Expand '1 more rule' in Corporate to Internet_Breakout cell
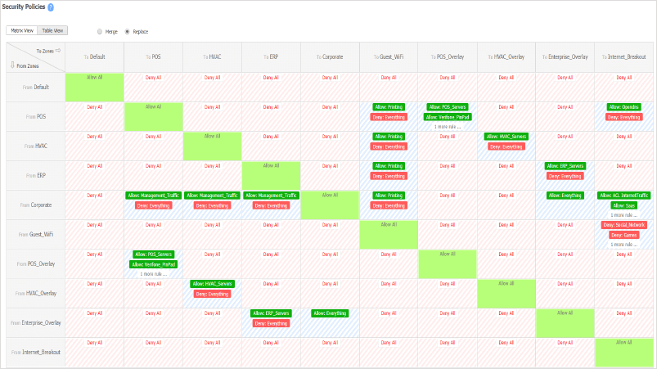Viewport: 657px width, 369px height. coord(623,215)
